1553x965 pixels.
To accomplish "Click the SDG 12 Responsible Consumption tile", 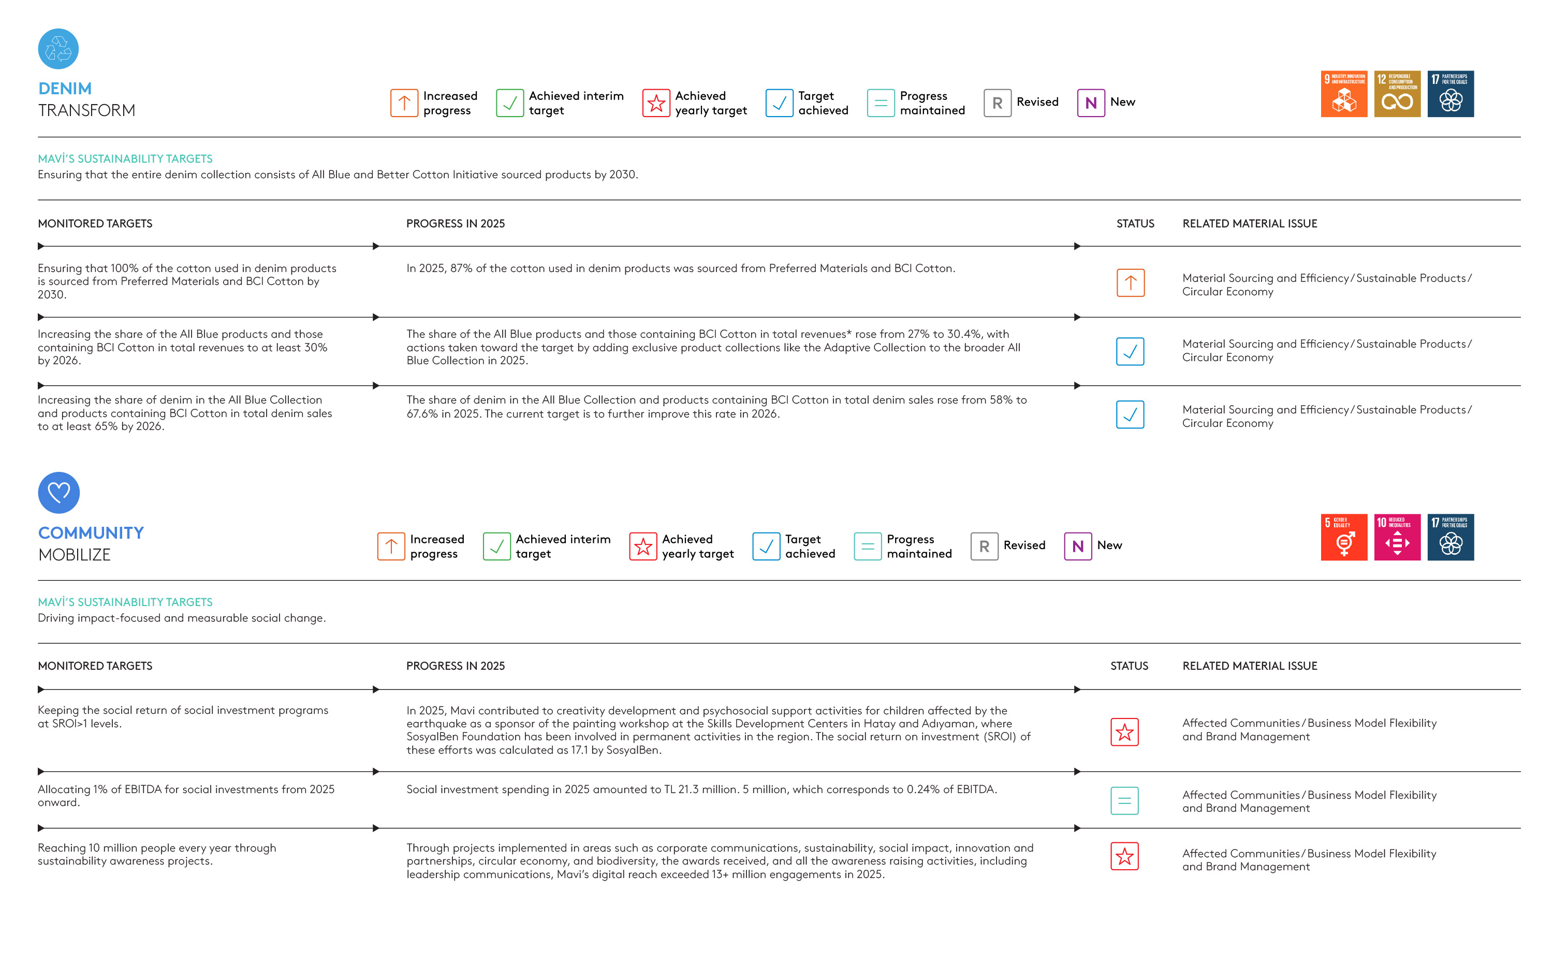I will [1397, 94].
